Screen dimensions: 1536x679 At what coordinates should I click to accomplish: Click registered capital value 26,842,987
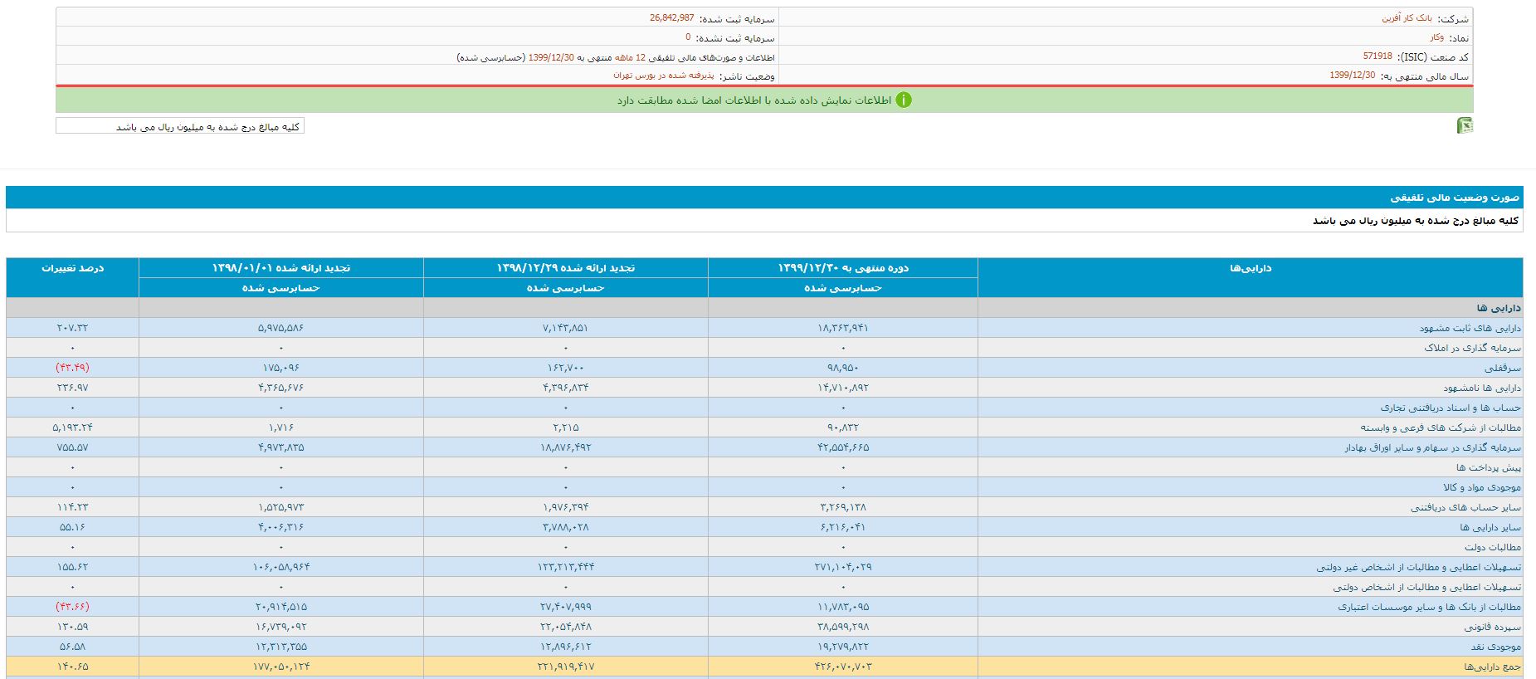point(671,18)
